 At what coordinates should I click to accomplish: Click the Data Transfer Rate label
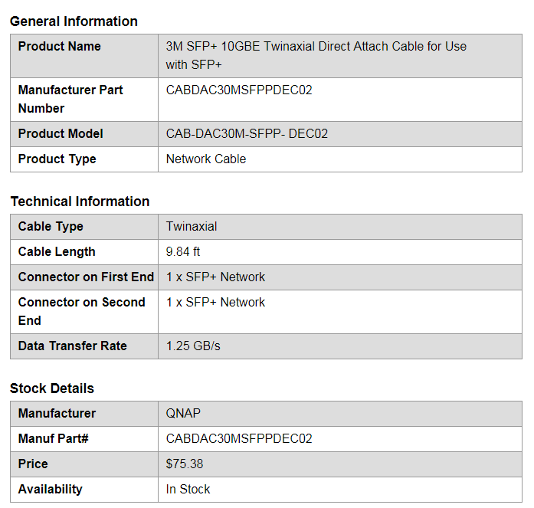(x=73, y=346)
